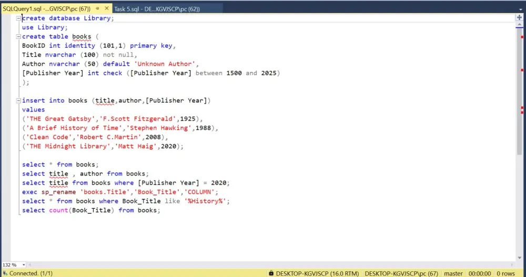Image resolution: width=526 pixels, height=277 pixels.
Task: Click 'count' function in last query
Action: [x=59, y=210]
